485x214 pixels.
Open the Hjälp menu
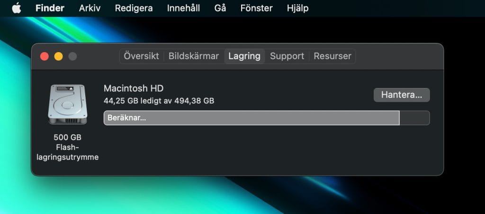tap(297, 9)
